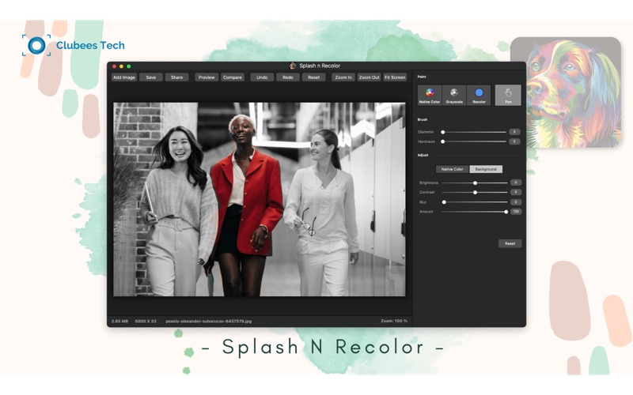Viewport: 633px width, 395px height.
Task: Click the Blur value field
Action: tap(516, 202)
